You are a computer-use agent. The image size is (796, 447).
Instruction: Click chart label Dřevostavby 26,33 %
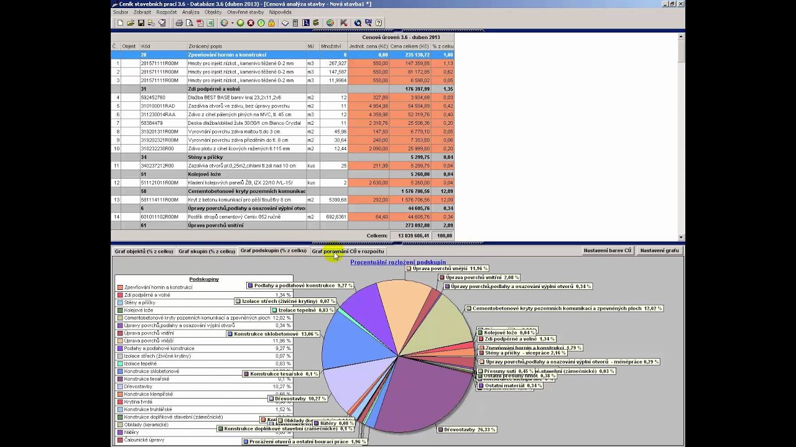click(466, 429)
